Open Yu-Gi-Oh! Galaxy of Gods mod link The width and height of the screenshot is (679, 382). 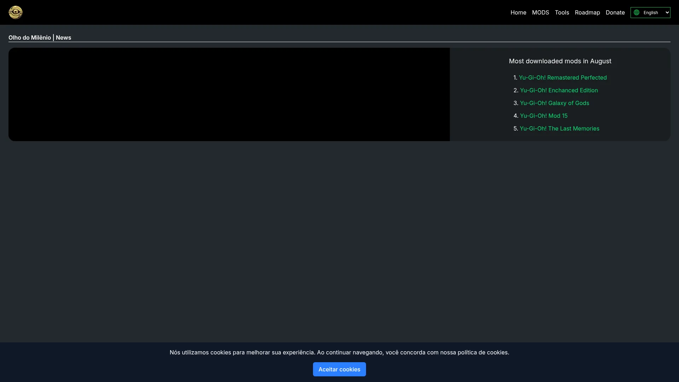[x=554, y=103]
